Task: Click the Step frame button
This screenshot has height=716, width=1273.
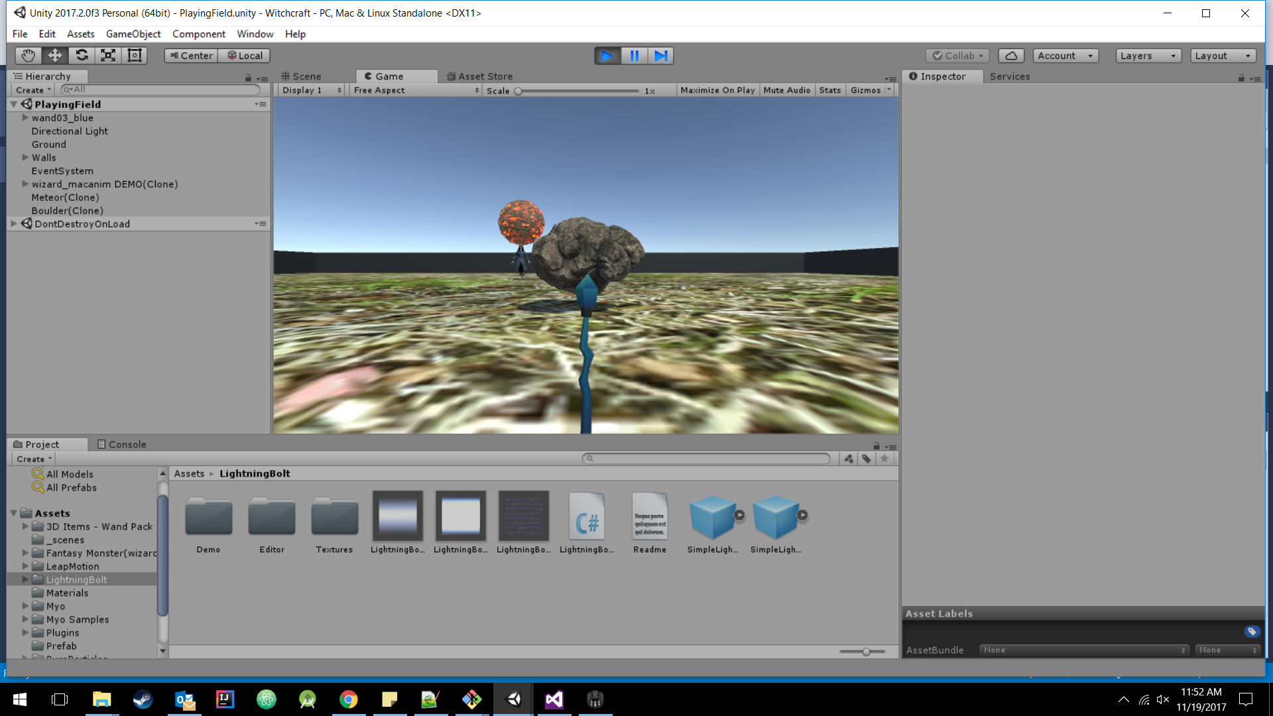Action: tap(661, 56)
